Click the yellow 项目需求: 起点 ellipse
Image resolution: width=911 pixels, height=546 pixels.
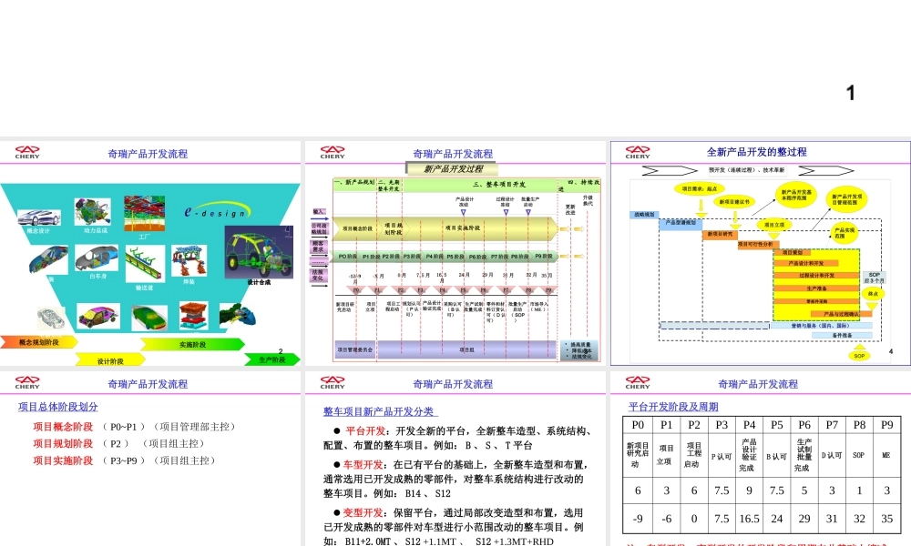700,188
